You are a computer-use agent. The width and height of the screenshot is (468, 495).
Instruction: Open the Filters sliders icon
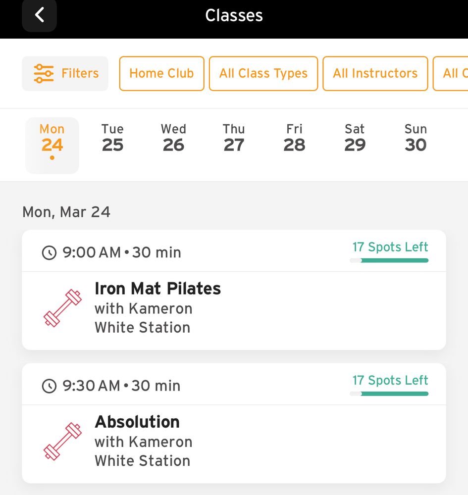(x=44, y=74)
